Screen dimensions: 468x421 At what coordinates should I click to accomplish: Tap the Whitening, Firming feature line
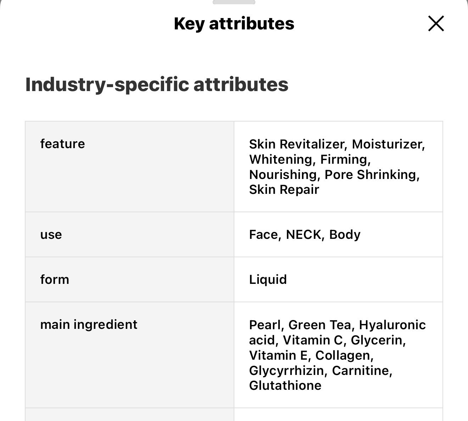(x=310, y=159)
